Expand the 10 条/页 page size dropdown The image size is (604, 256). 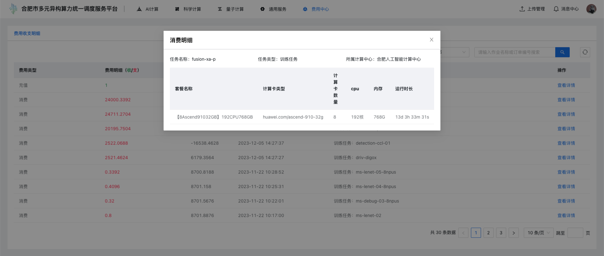538,233
